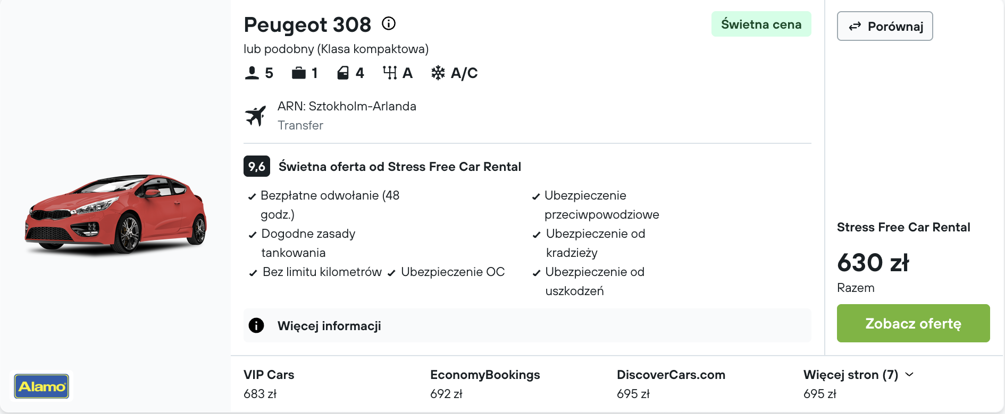The width and height of the screenshot is (1005, 414).
Task: Click the car doors icon
Action: (343, 73)
